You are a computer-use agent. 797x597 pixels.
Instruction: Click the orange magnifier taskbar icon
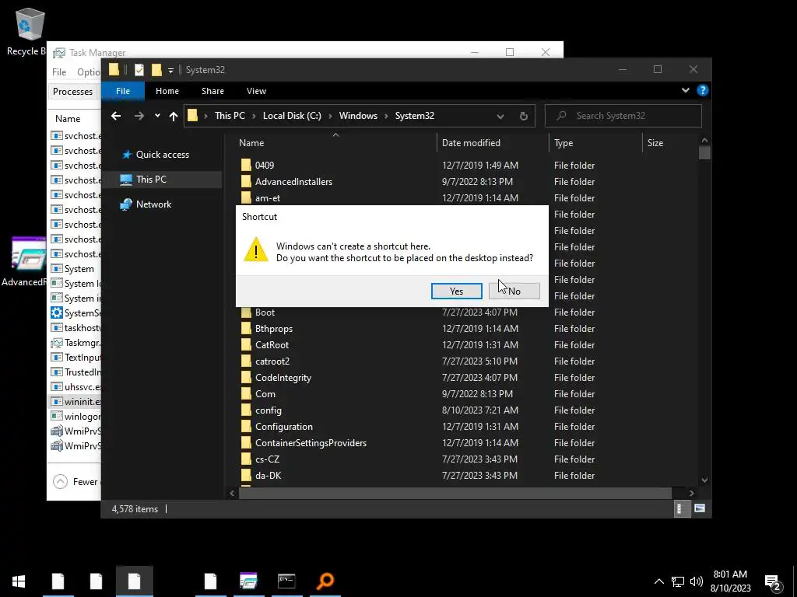tap(325, 581)
